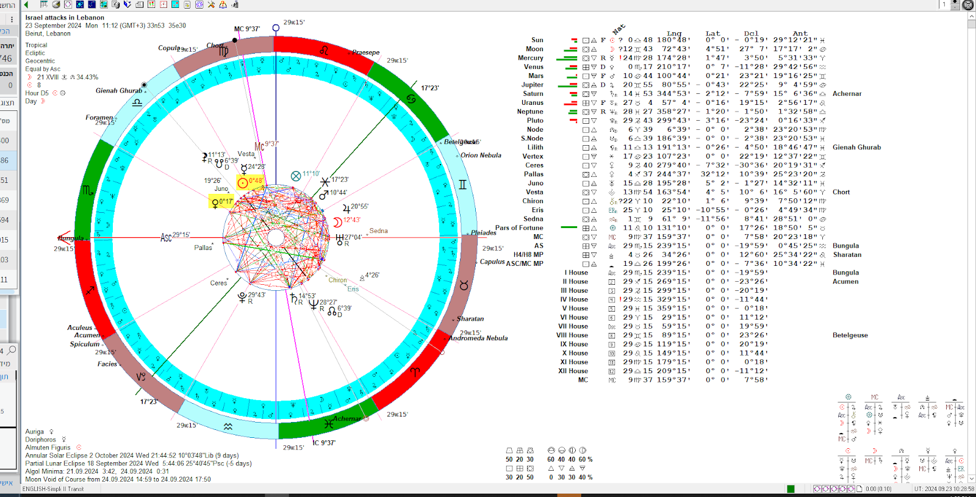Click the stacked pages toolbar icon
Screen dimensions: 976x497
[140, 4]
